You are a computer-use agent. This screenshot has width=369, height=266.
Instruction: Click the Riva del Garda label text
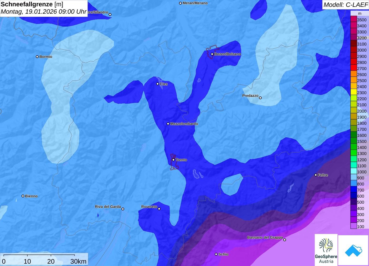108,207
